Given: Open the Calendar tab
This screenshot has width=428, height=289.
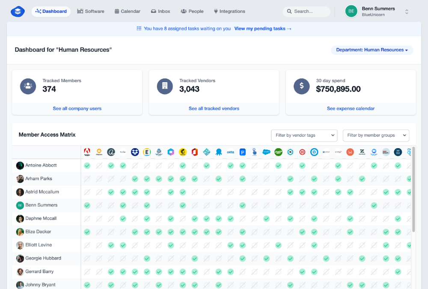Looking at the screenshot, I should click(128, 12).
